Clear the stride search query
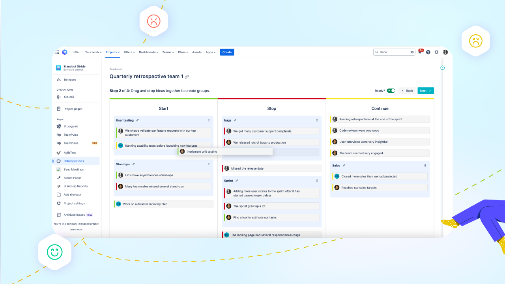This screenshot has height=284, width=505. [412, 52]
